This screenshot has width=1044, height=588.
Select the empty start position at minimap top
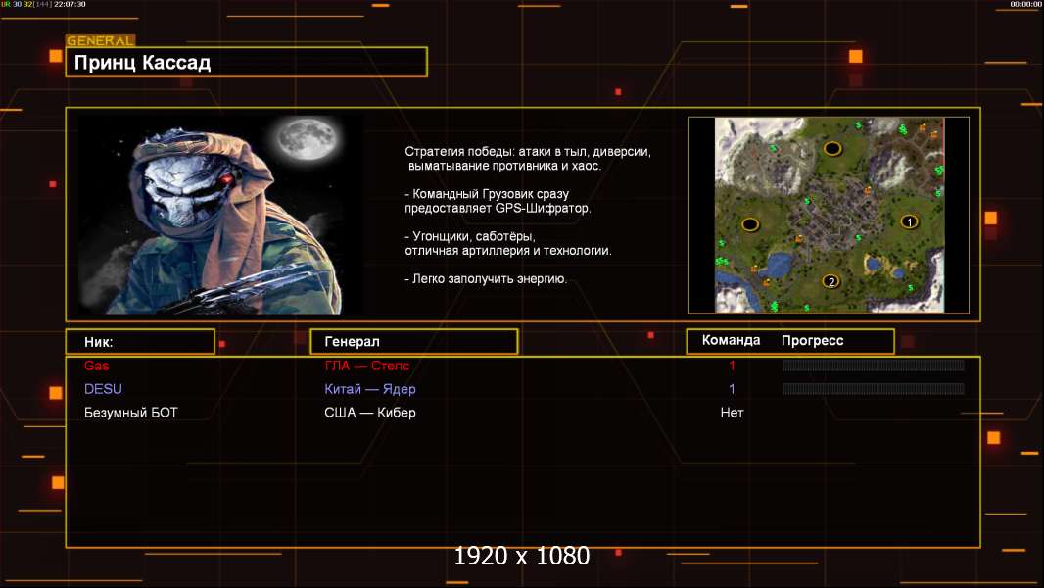click(x=832, y=149)
